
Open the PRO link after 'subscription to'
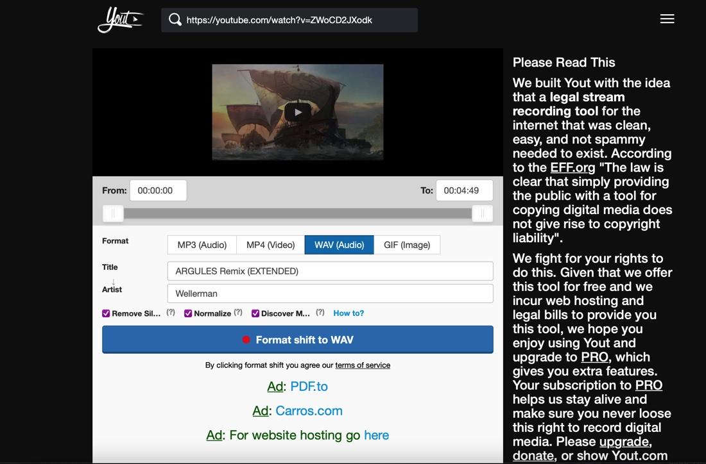point(649,385)
